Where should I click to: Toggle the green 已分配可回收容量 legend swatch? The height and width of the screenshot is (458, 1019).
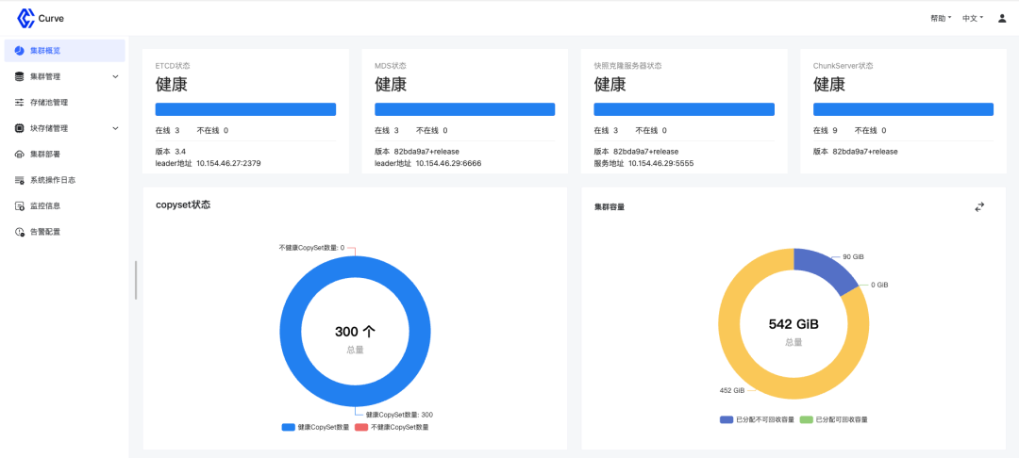point(807,419)
